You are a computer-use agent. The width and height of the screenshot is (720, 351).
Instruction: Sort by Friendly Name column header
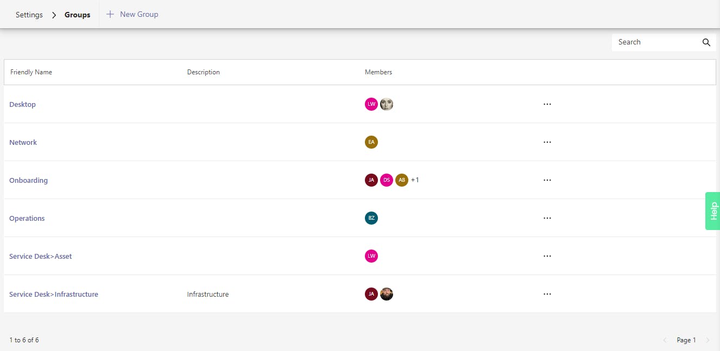31,72
